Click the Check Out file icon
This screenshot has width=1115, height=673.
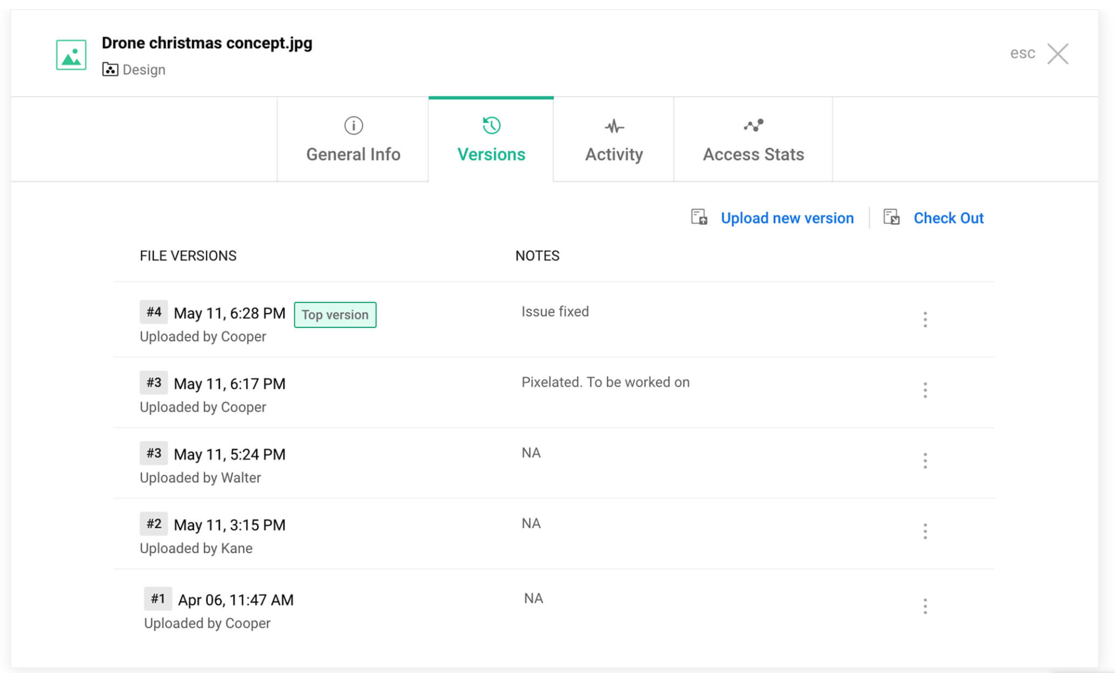coord(891,217)
